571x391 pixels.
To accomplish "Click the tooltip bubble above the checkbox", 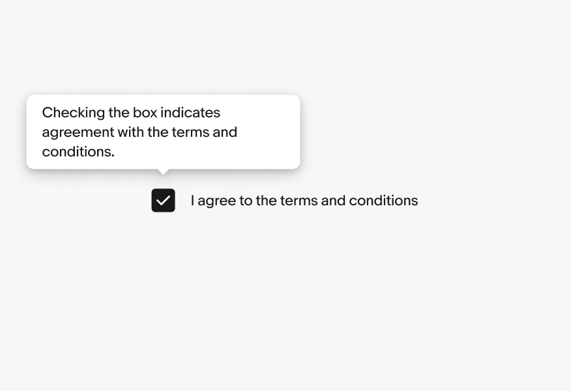I will point(163,132).
